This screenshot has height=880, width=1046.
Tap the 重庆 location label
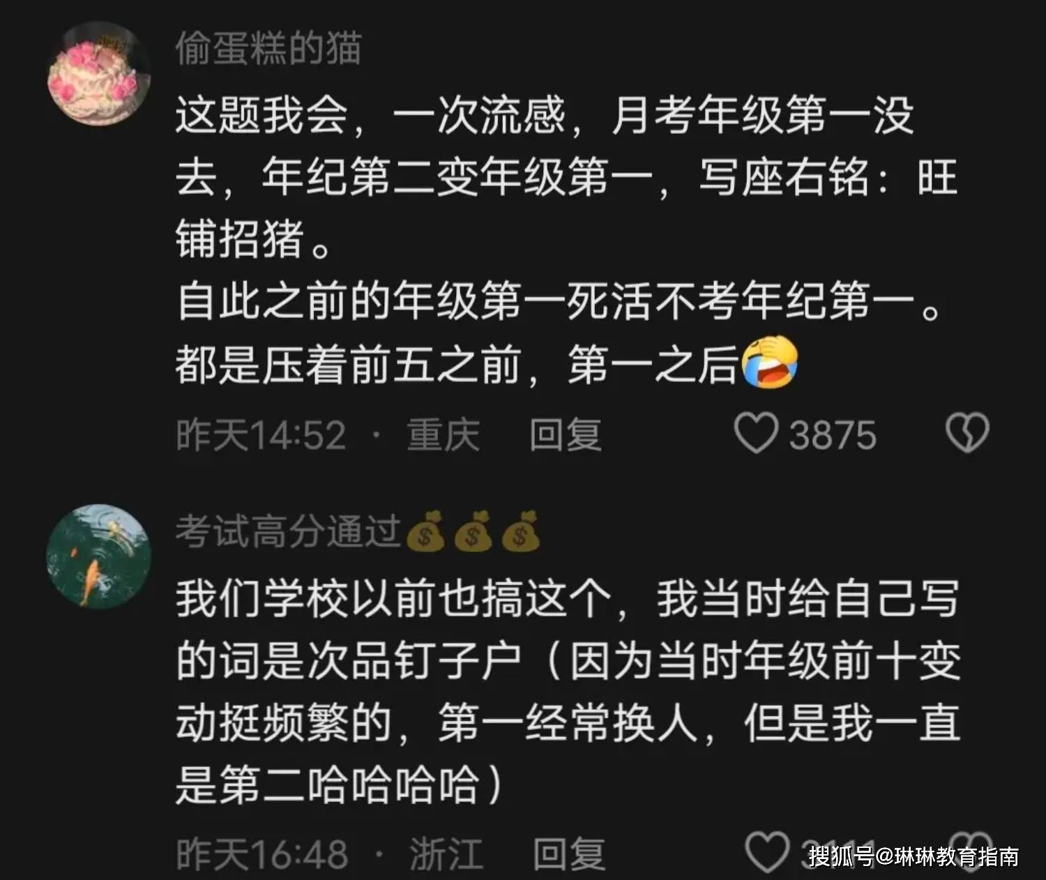coord(443,434)
